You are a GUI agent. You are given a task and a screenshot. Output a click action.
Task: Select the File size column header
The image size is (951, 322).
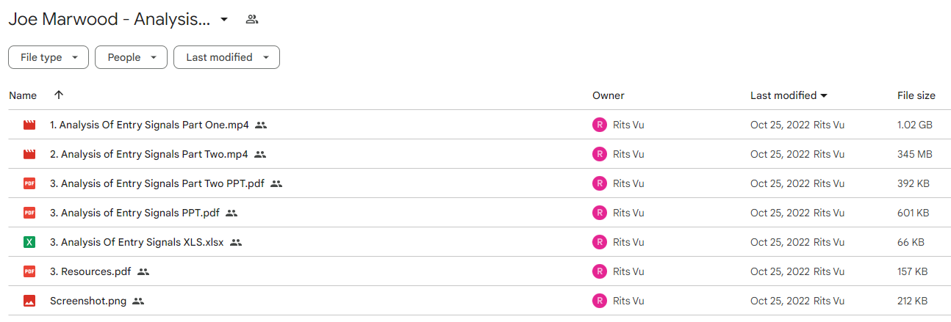tap(916, 95)
